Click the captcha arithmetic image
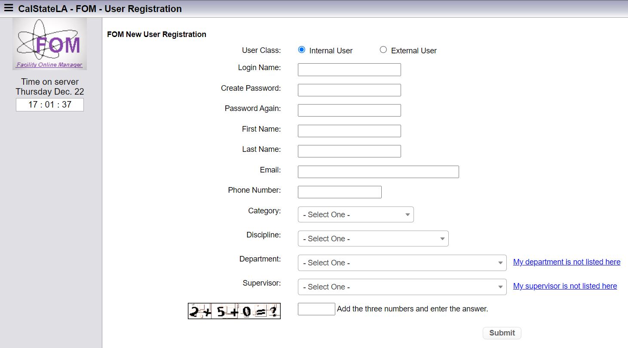 coord(234,311)
